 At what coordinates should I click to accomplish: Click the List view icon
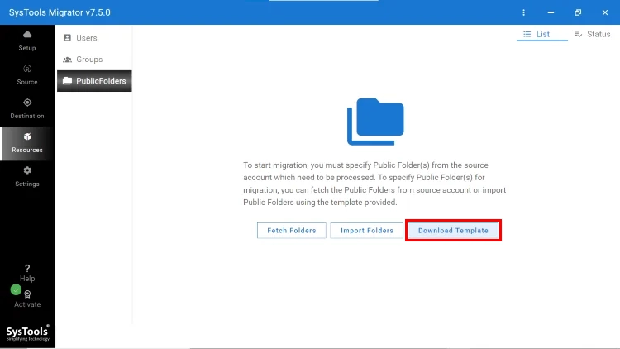coord(527,35)
